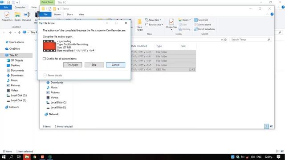The image size is (285, 160).
Task: Switch to Home tab in Temp window
Action: (x=57, y=14)
